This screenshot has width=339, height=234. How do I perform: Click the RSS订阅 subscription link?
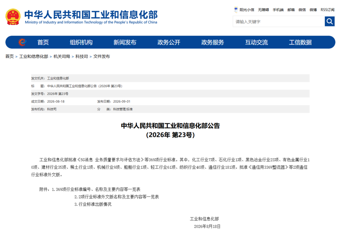327,10
